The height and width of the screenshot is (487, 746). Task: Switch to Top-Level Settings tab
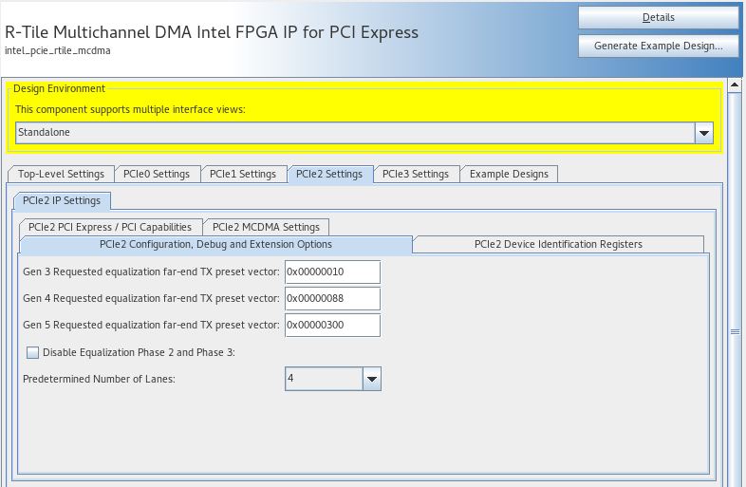click(x=61, y=174)
